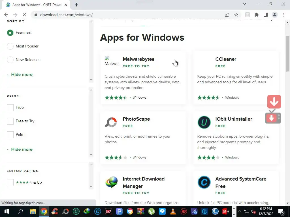Bookmark this page with the star icon
This screenshot has height=217, width=290.
(x=236, y=15)
